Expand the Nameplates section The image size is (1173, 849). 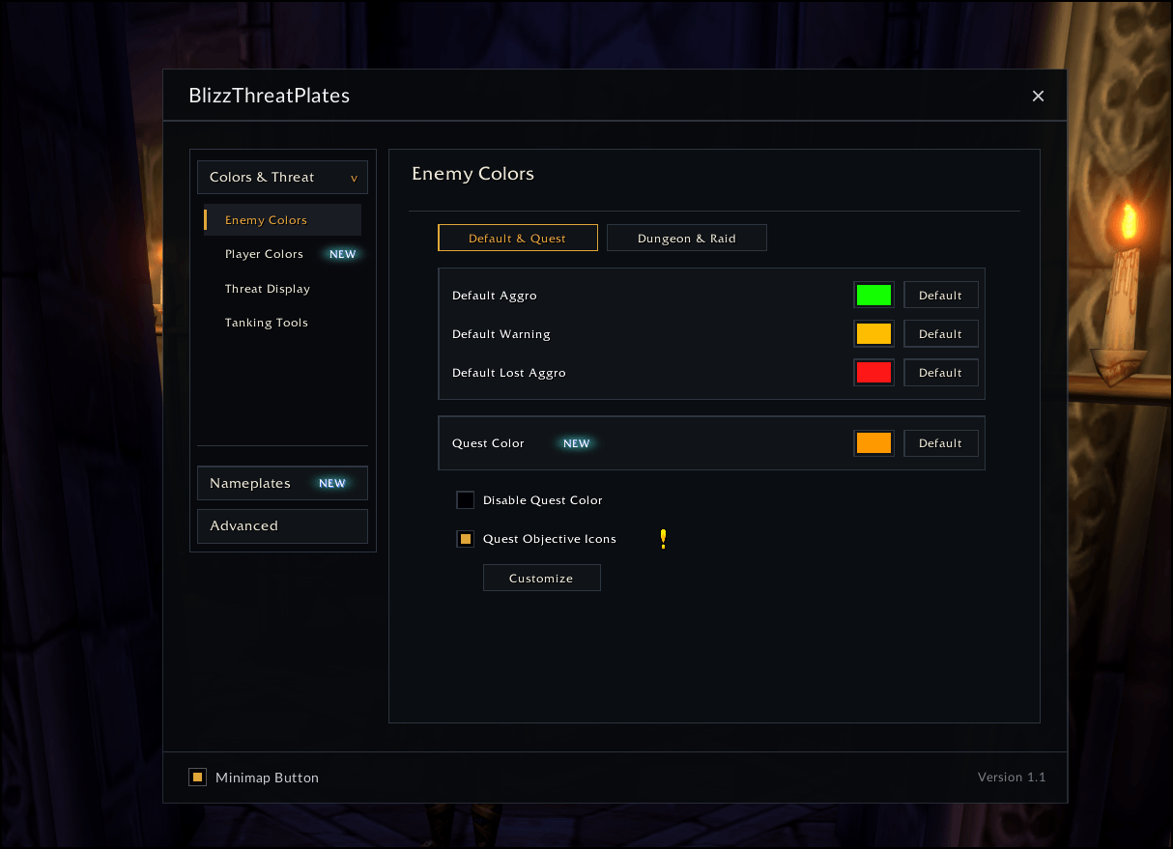(x=282, y=483)
